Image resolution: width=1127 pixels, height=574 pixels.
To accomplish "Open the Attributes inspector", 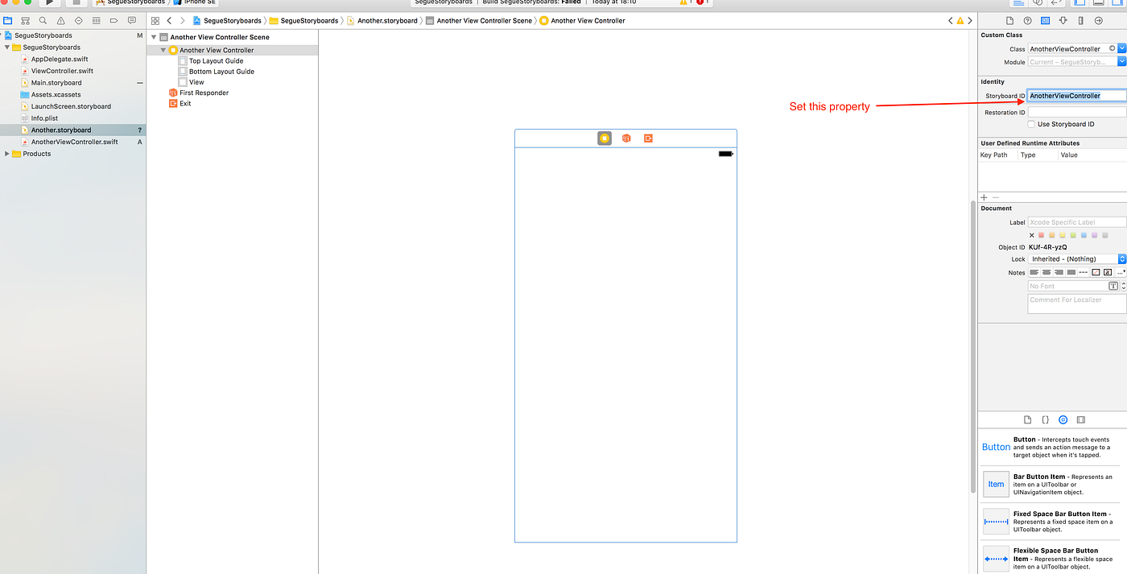I will point(1063,21).
